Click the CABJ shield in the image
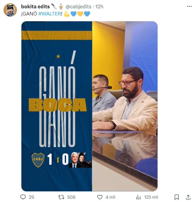The height and width of the screenshot is (202, 194). [38, 160]
